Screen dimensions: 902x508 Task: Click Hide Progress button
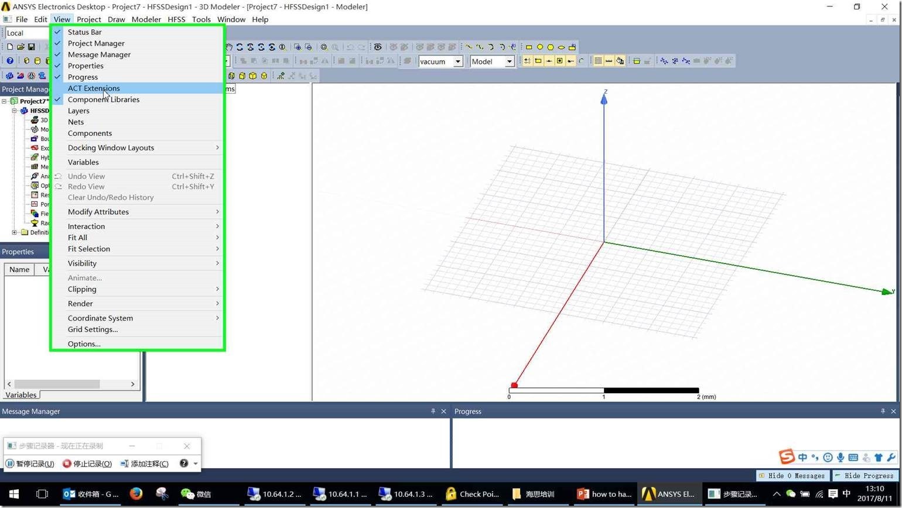[x=865, y=476]
